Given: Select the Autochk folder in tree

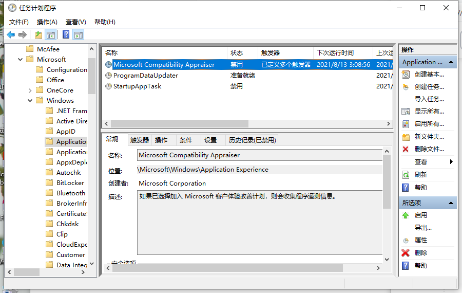Looking at the screenshot, I should [68, 172].
